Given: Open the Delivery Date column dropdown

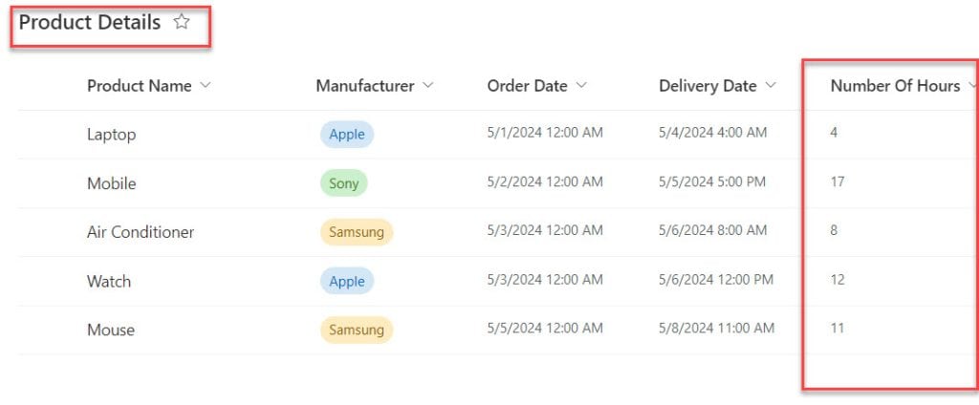Looking at the screenshot, I should 771,86.
